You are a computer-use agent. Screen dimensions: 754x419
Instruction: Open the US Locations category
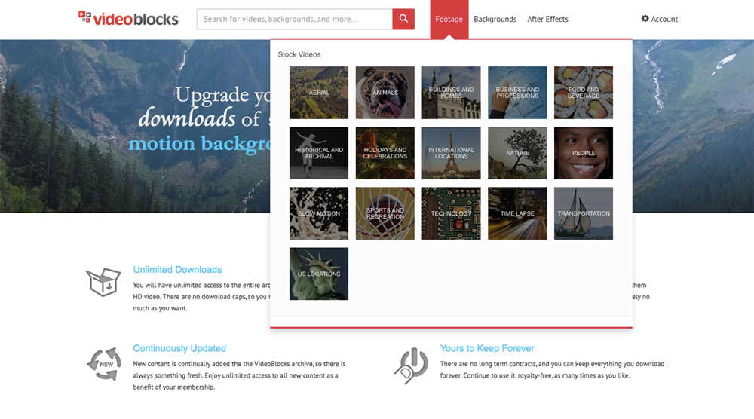click(x=319, y=274)
